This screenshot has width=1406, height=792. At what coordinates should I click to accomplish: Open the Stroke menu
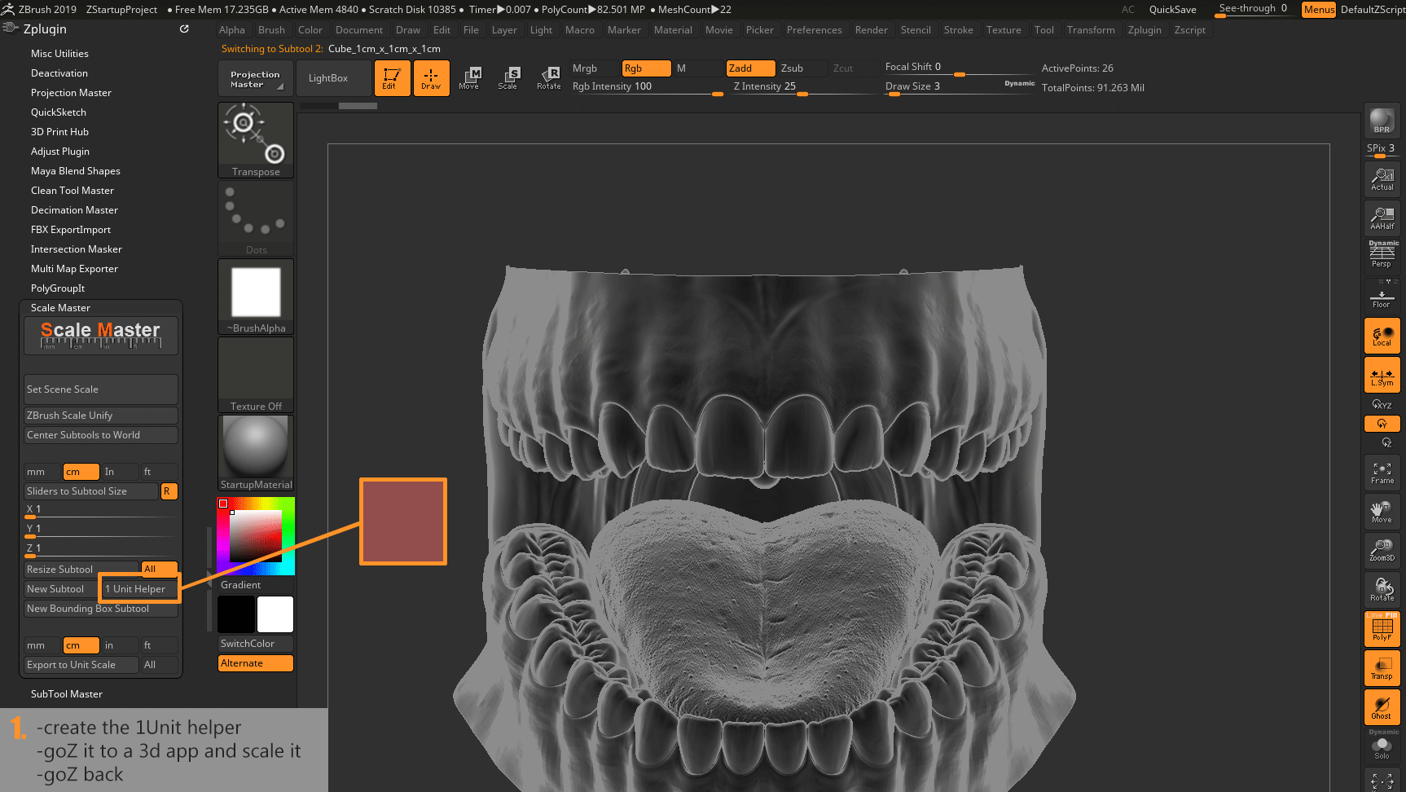[x=958, y=30]
